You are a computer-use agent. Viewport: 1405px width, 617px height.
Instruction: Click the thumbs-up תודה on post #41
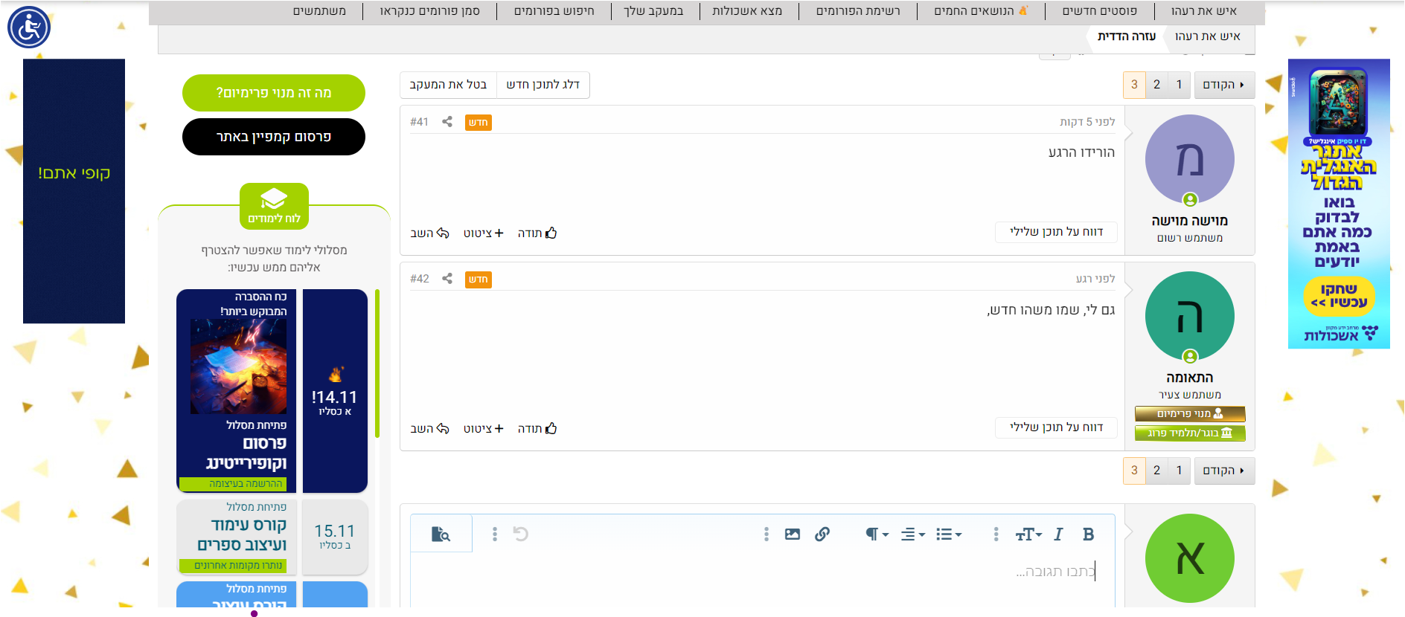pyautogui.click(x=537, y=233)
